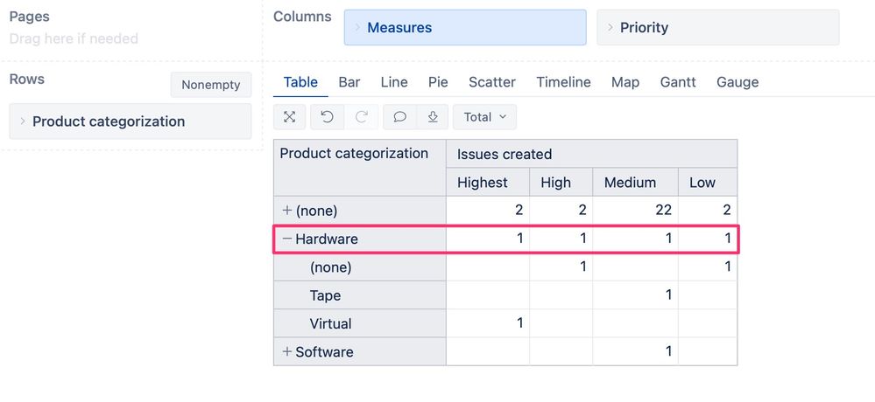Open the Total dropdown
Screen dimensions: 875x402
click(484, 117)
